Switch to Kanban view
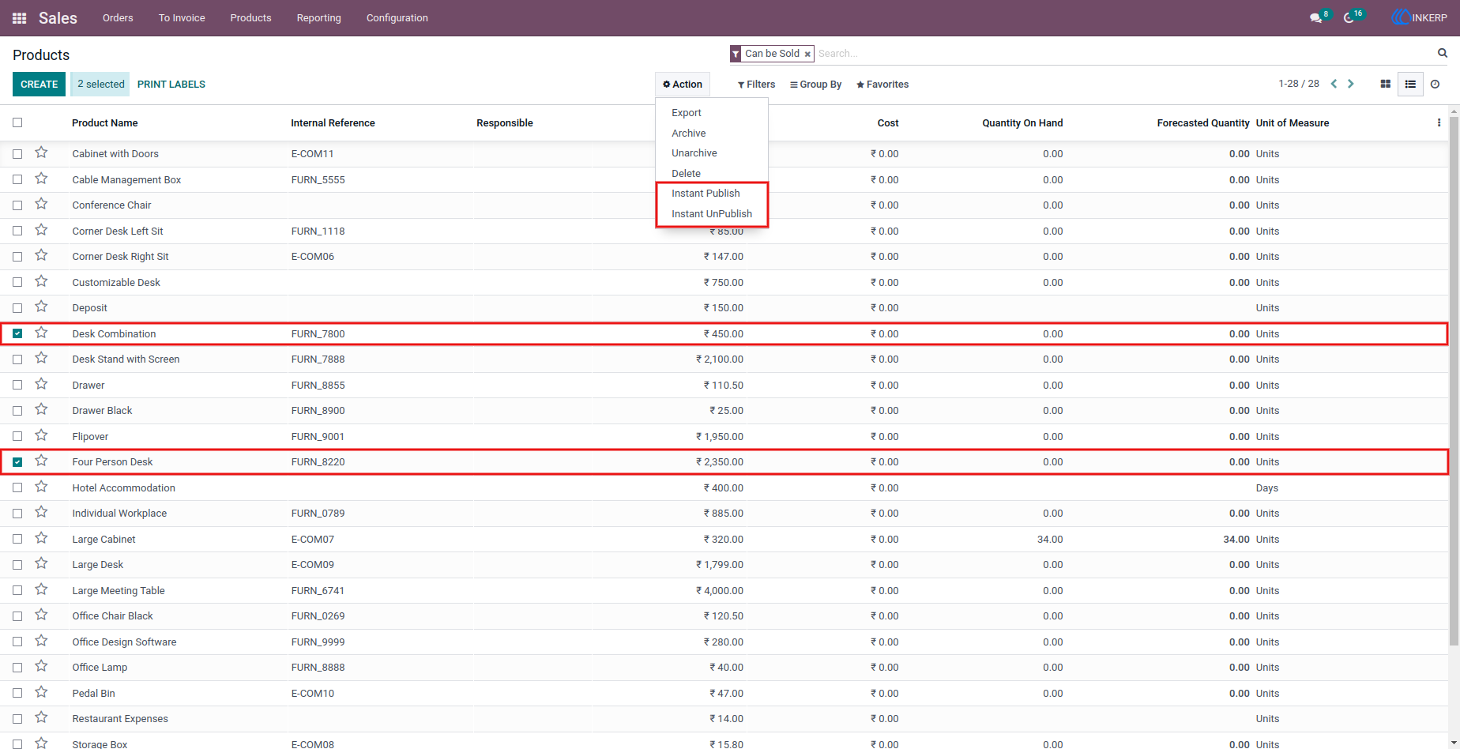 pyautogui.click(x=1385, y=84)
